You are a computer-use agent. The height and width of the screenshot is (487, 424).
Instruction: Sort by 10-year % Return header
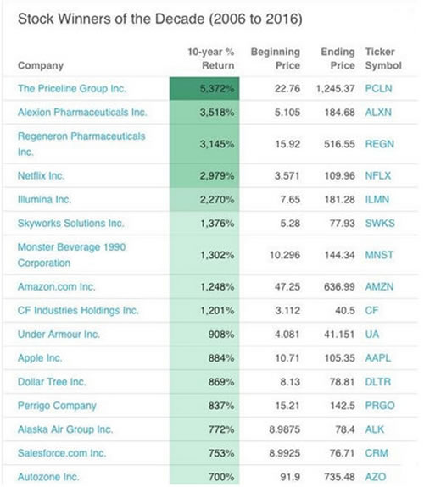click(x=210, y=58)
